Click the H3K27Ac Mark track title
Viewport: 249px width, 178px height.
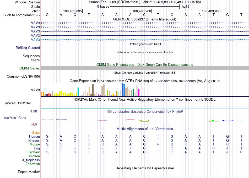(x=145, y=100)
